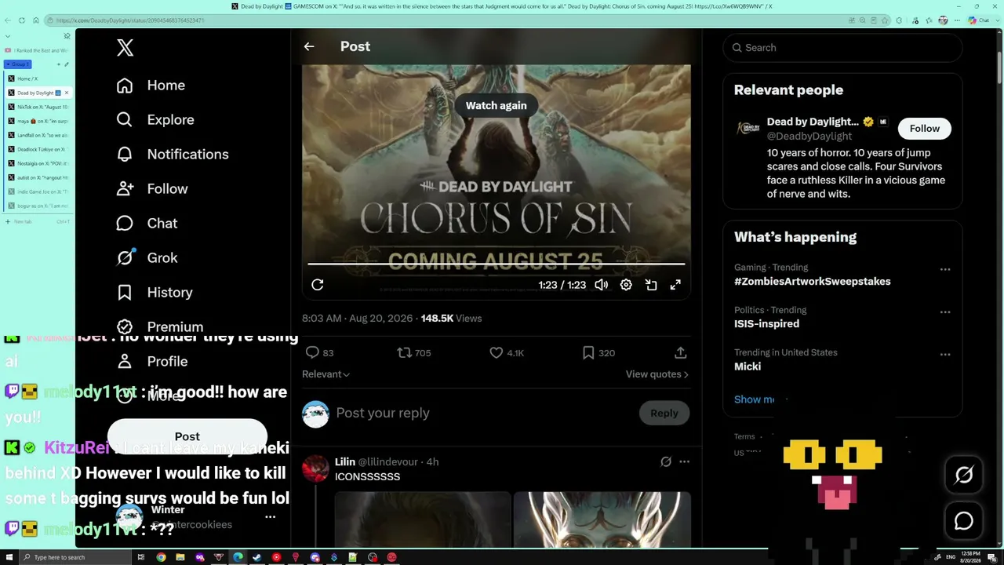This screenshot has width=1004, height=565.
Task: Switch to NikTek on X tab
Action: (x=38, y=107)
